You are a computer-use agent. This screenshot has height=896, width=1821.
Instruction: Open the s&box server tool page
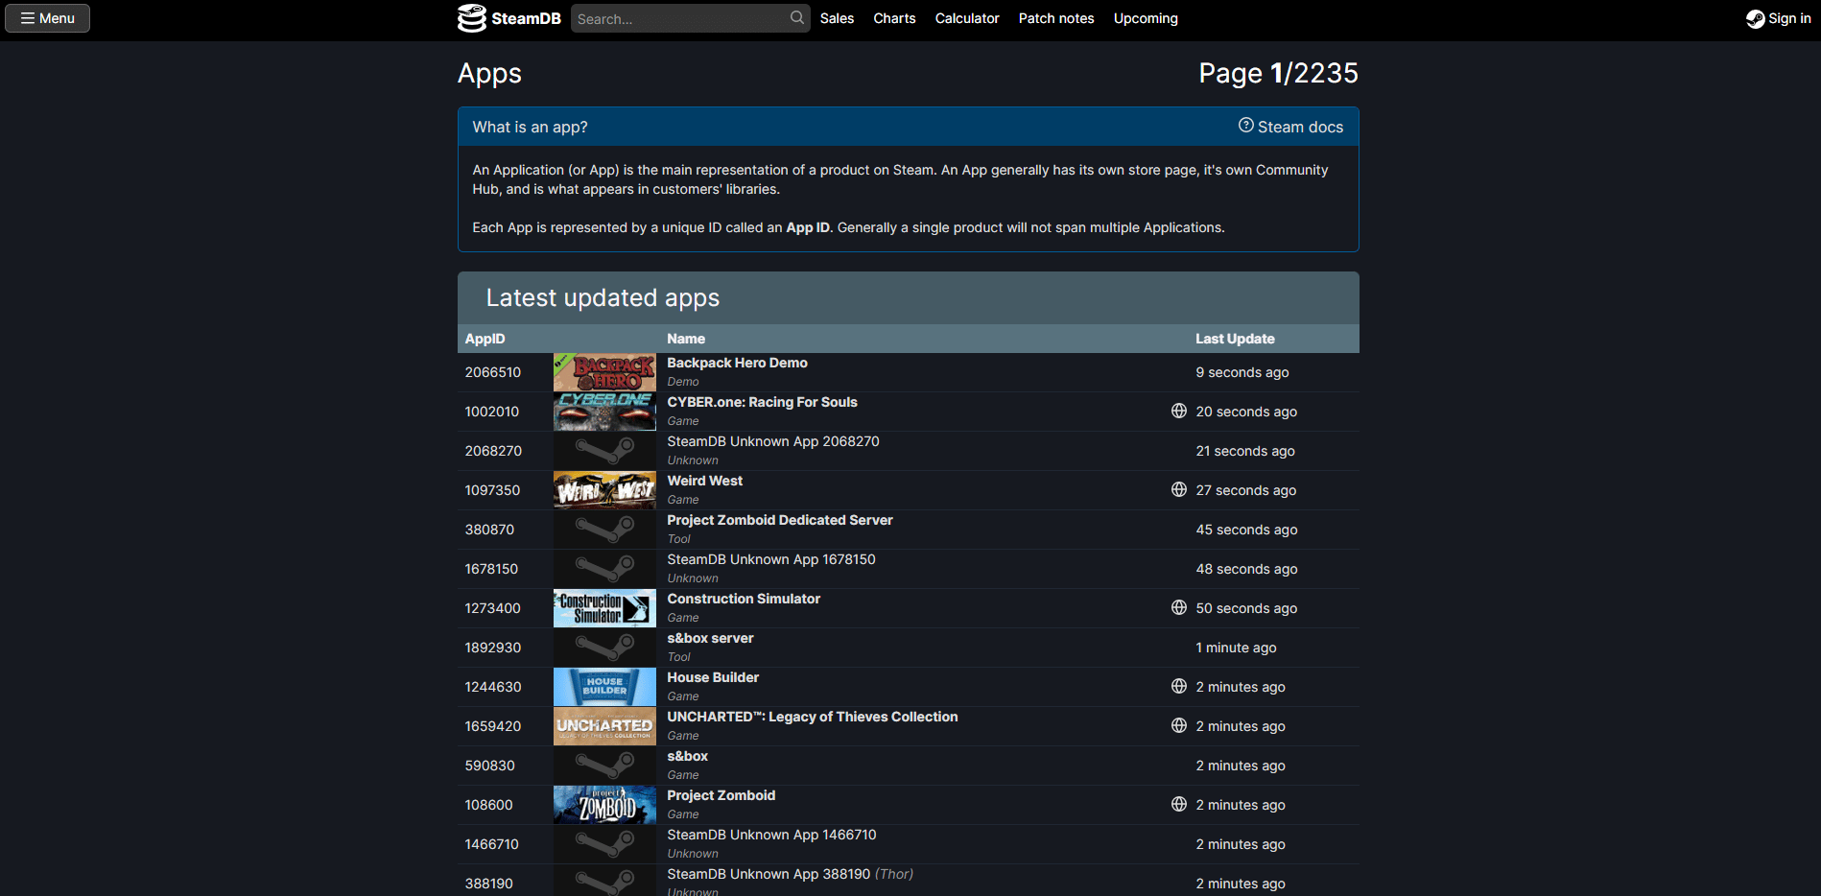710,638
